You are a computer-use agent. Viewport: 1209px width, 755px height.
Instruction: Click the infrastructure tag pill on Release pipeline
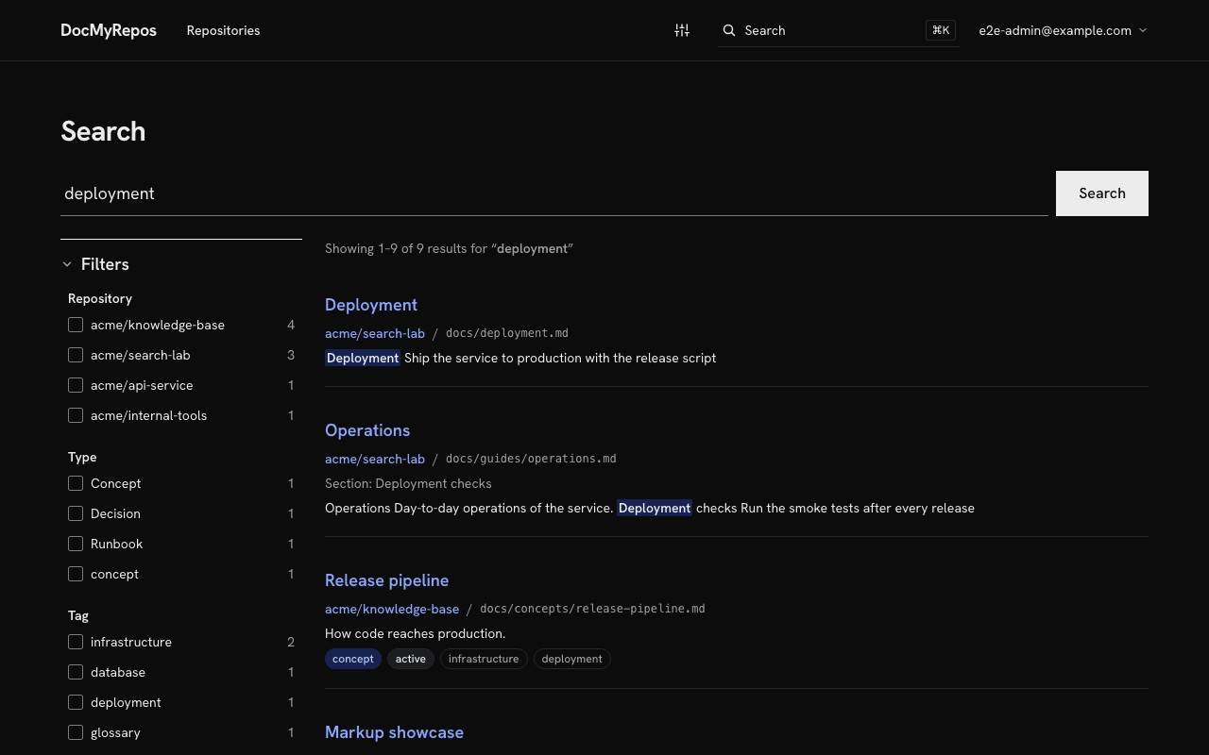click(484, 659)
